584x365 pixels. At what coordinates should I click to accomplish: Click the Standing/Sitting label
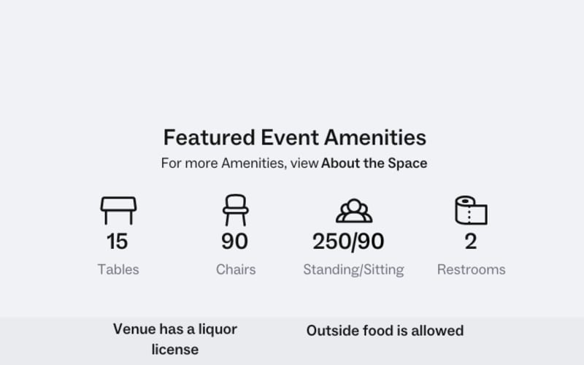pos(353,269)
